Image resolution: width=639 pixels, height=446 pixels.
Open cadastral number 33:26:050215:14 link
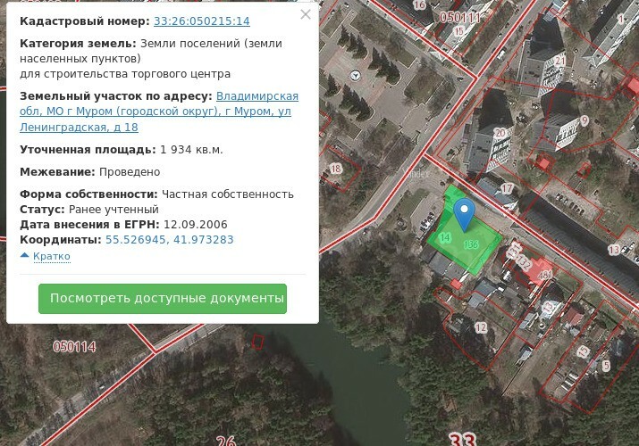click(201, 21)
